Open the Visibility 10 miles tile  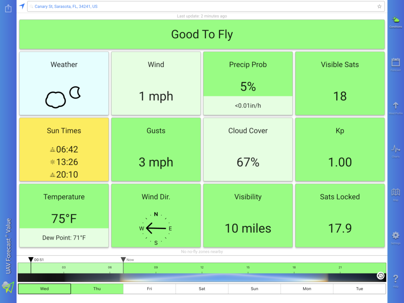pyautogui.click(x=248, y=215)
